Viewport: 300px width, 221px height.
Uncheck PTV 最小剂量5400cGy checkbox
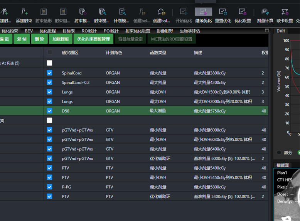pos(49,168)
